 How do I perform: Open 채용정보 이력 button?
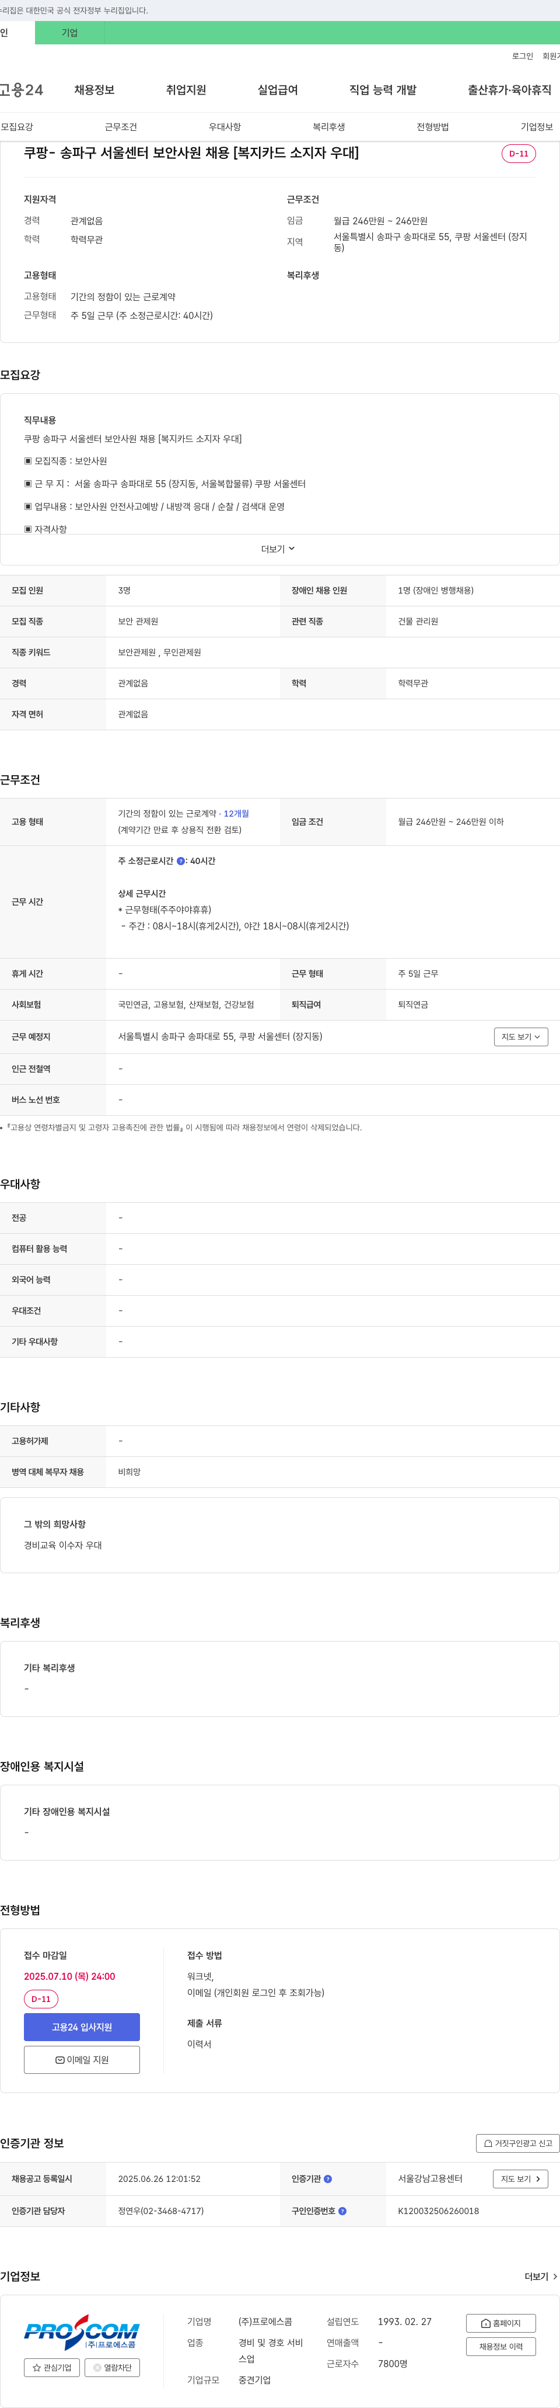pyautogui.click(x=501, y=2346)
